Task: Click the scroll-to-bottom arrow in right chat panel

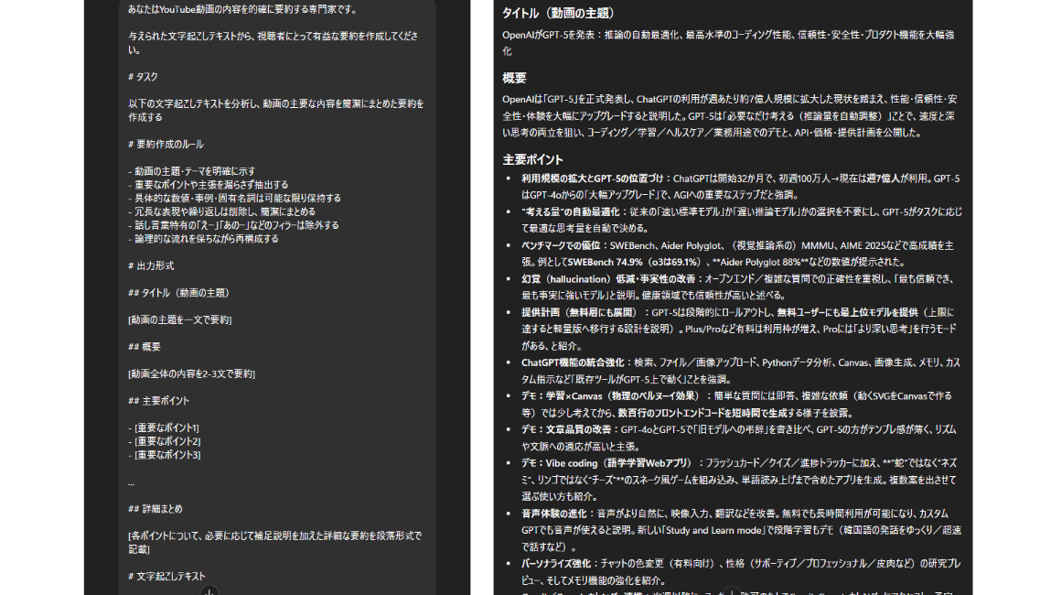Action: click(732, 590)
